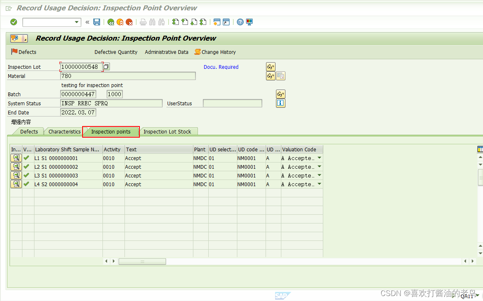The width and height of the screenshot is (483, 301).
Task: Open the Valuation Code dropdown for row L1
Action: pos(319,158)
